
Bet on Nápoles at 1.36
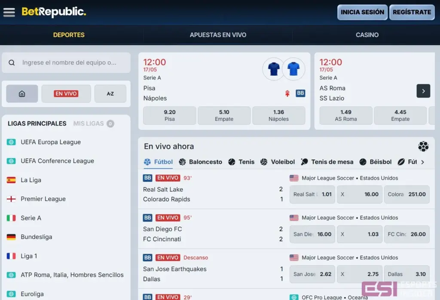click(278, 115)
